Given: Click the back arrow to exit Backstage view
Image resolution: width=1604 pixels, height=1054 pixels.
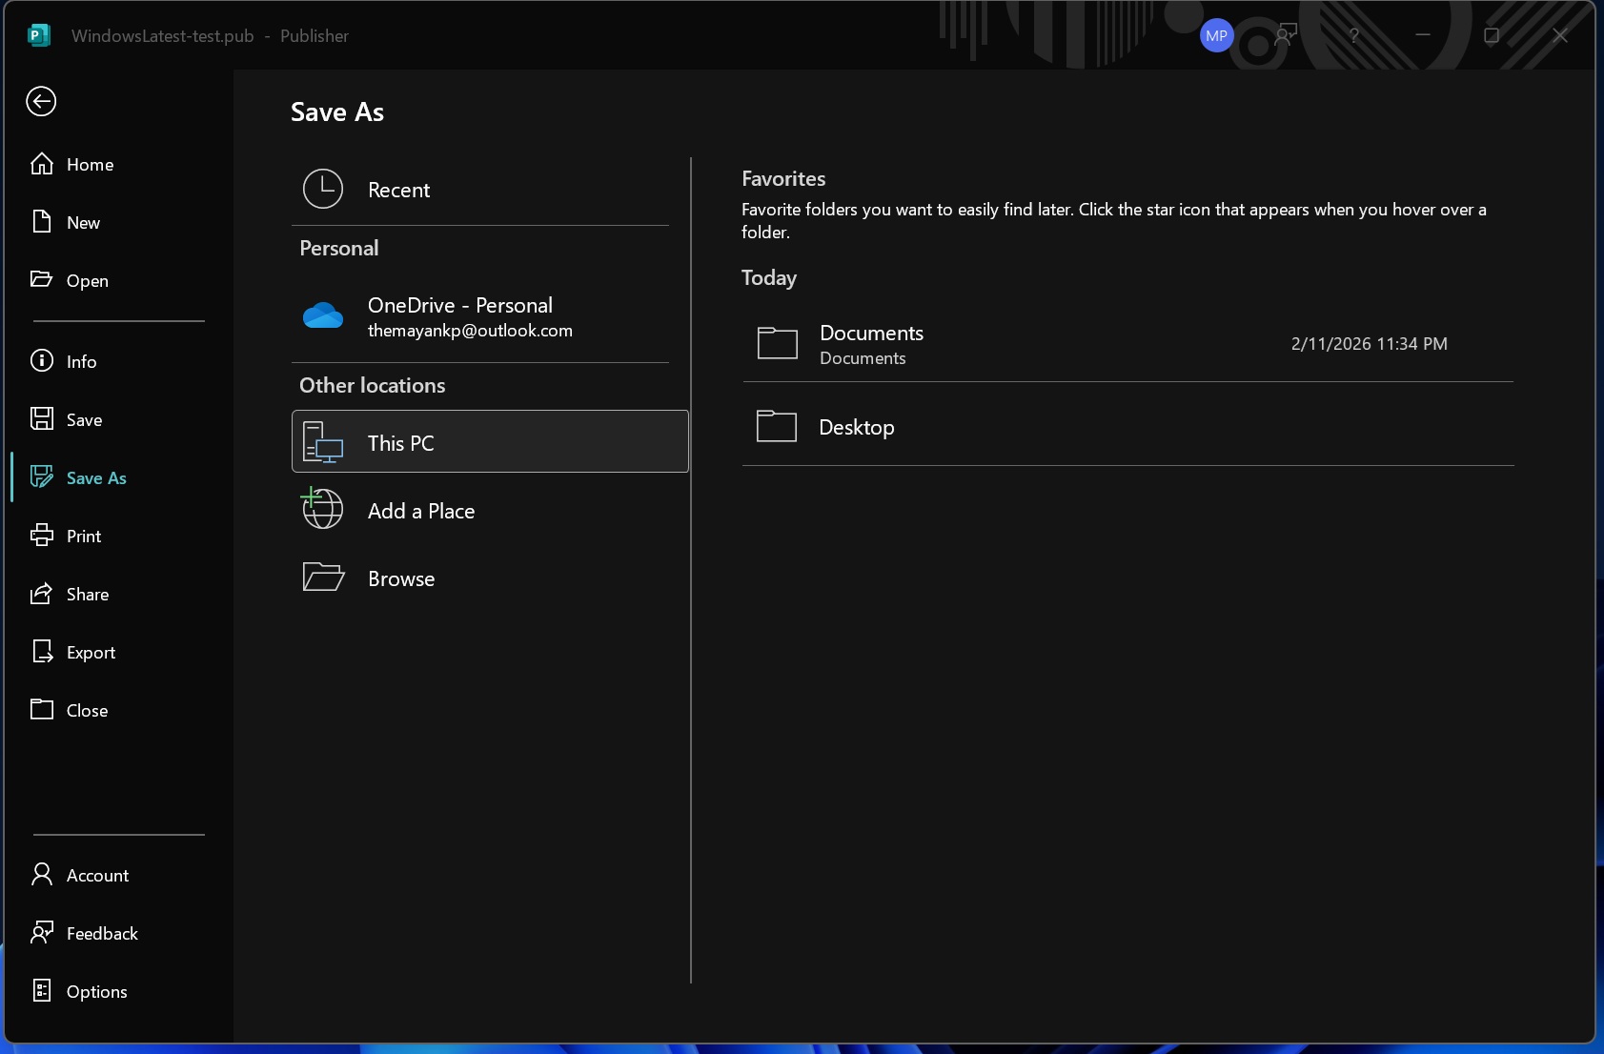Looking at the screenshot, I should (x=41, y=101).
